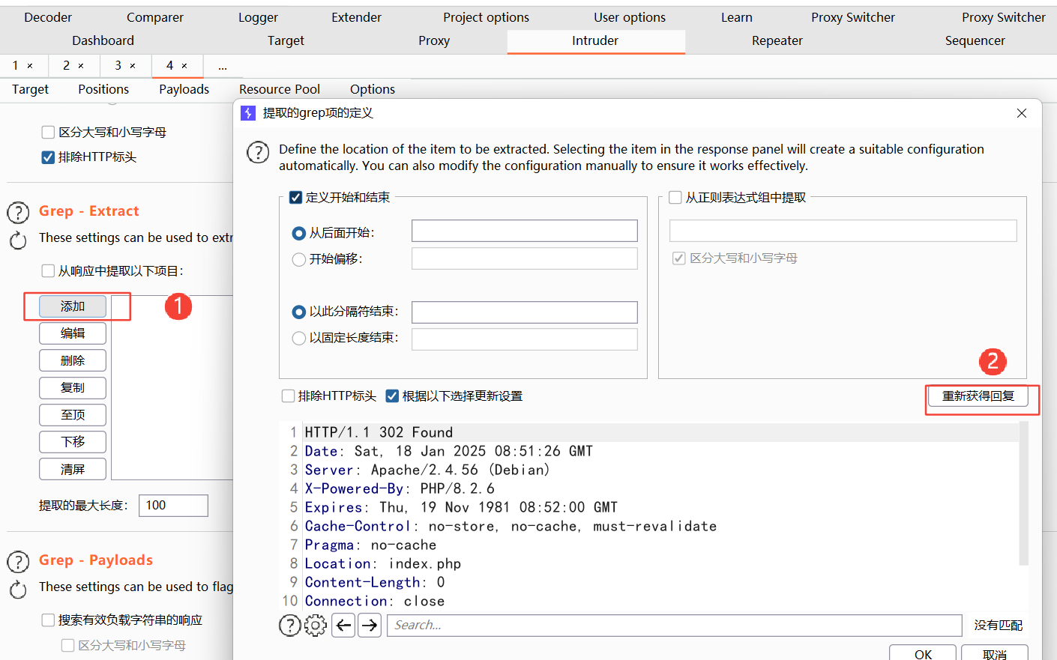Image resolution: width=1057 pixels, height=660 pixels.
Task: Close the grep item definition dialog
Action: tap(1022, 113)
